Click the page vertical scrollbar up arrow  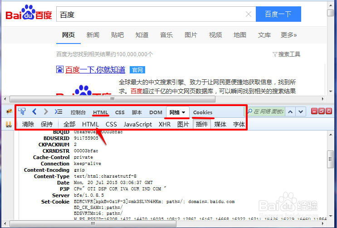pos(331,5)
